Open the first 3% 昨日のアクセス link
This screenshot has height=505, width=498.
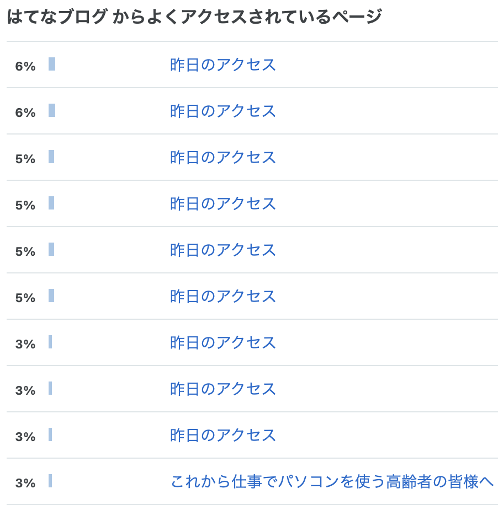tap(223, 343)
